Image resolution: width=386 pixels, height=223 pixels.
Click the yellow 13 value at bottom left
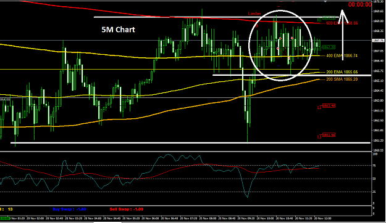pyautogui.click(x=10, y=209)
